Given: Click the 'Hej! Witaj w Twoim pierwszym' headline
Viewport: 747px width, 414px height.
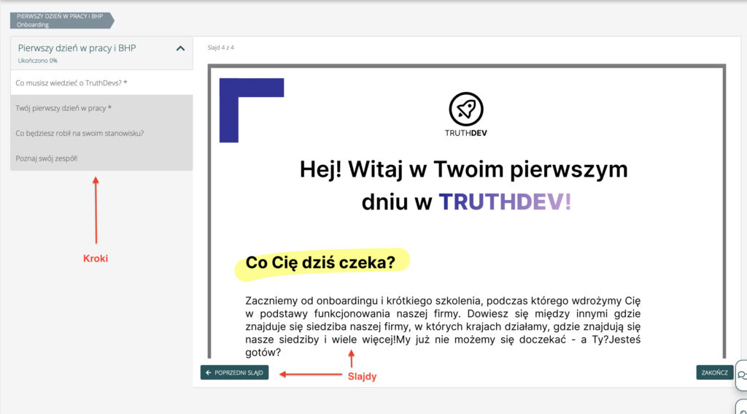Looking at the screenshot, I should coord(463,169).
